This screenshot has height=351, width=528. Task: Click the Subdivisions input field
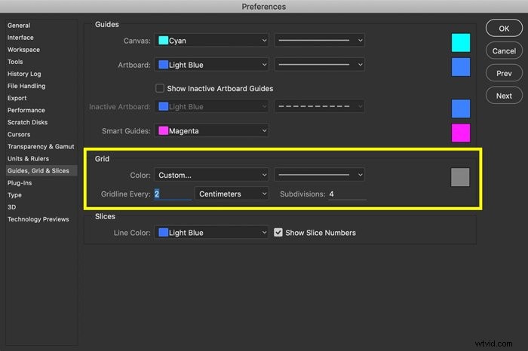click(x=347, y=194)
